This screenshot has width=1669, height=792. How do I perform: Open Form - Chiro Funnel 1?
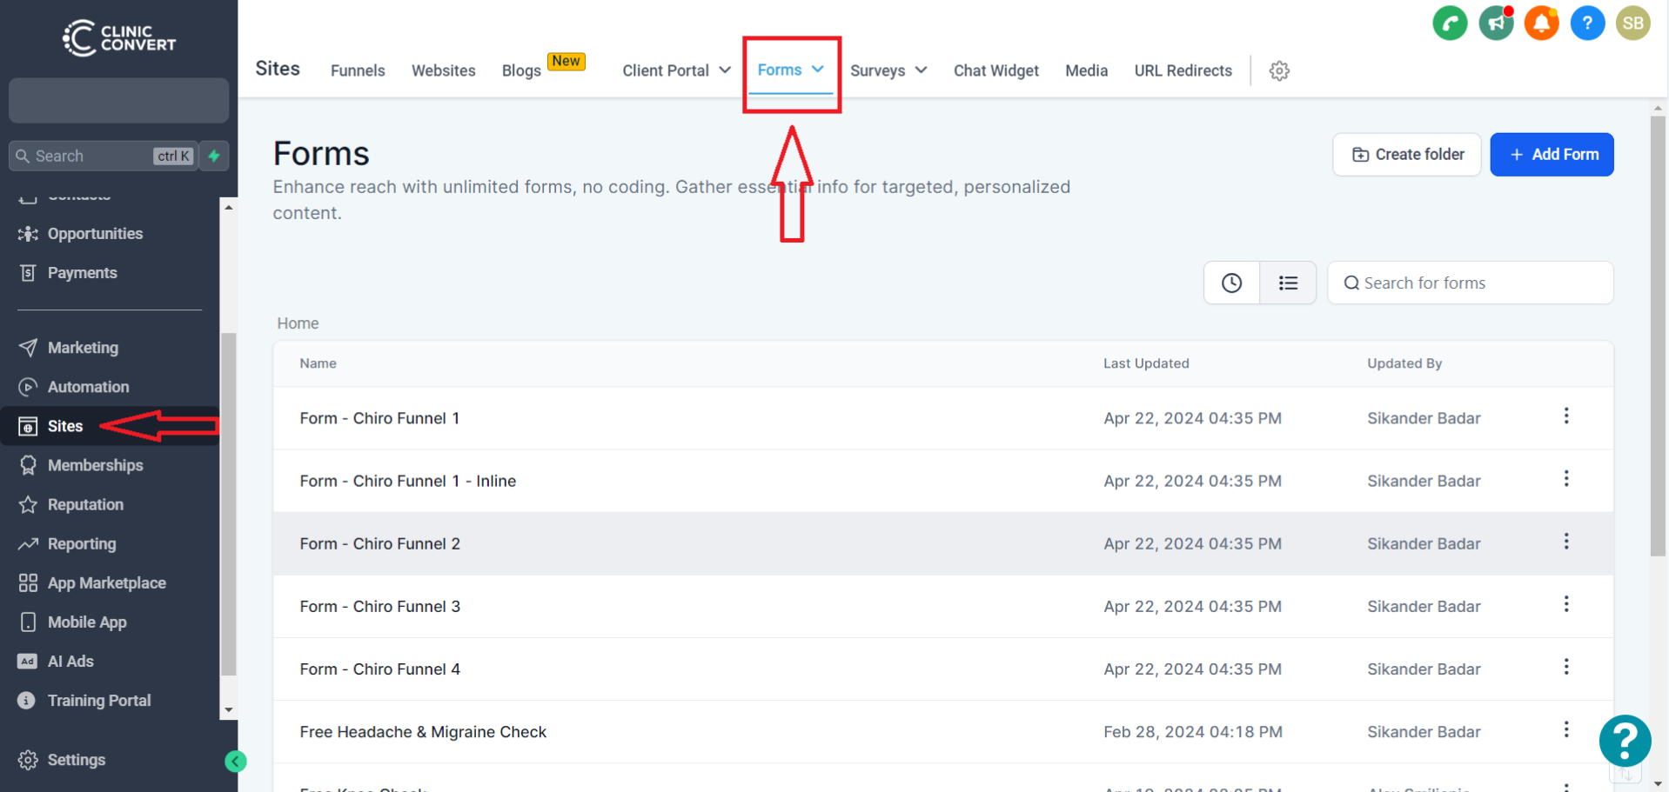click(x=379, y=418)
